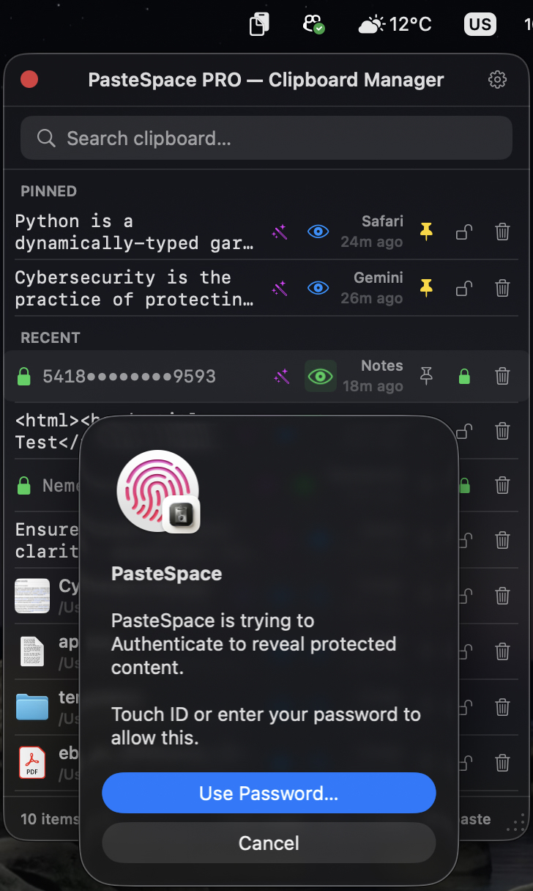Image resolution: width=533 pixels, height=891 pixels.
Task: Unpin the Cybersecurity clip with the yellow pin
Action: (x=426, y=289)
